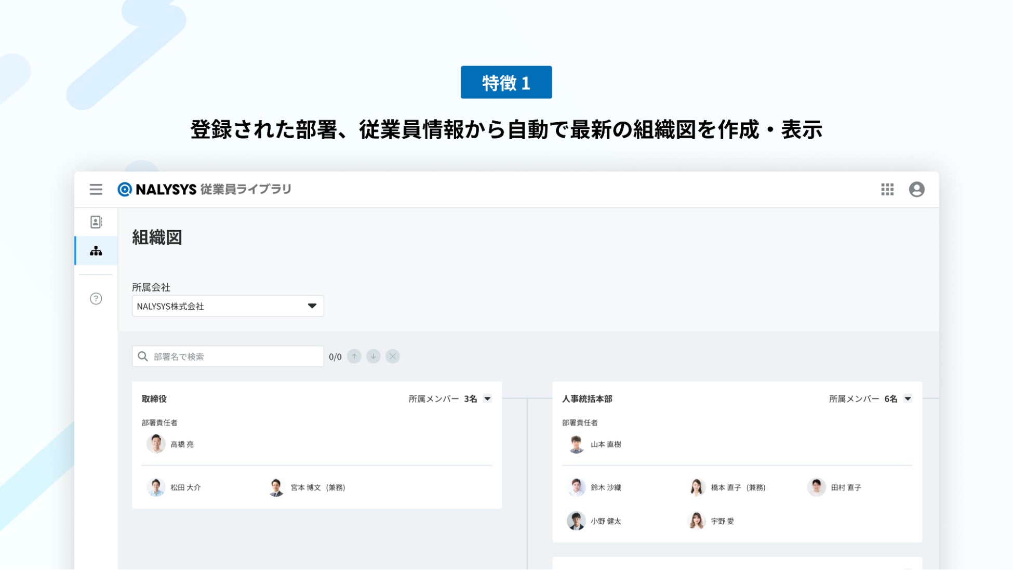Viewport: 1013px width, 570px height.
Task: Open the 所属会社 company dropdown
Action: point(228,306)
